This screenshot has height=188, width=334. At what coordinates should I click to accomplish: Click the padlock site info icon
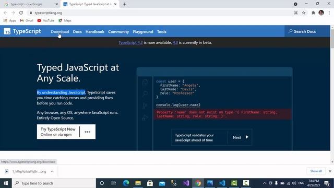[x=31, y=13]
